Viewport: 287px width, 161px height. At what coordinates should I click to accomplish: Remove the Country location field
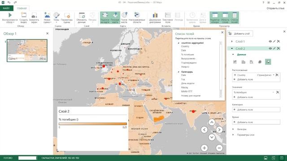pos(277,75)
